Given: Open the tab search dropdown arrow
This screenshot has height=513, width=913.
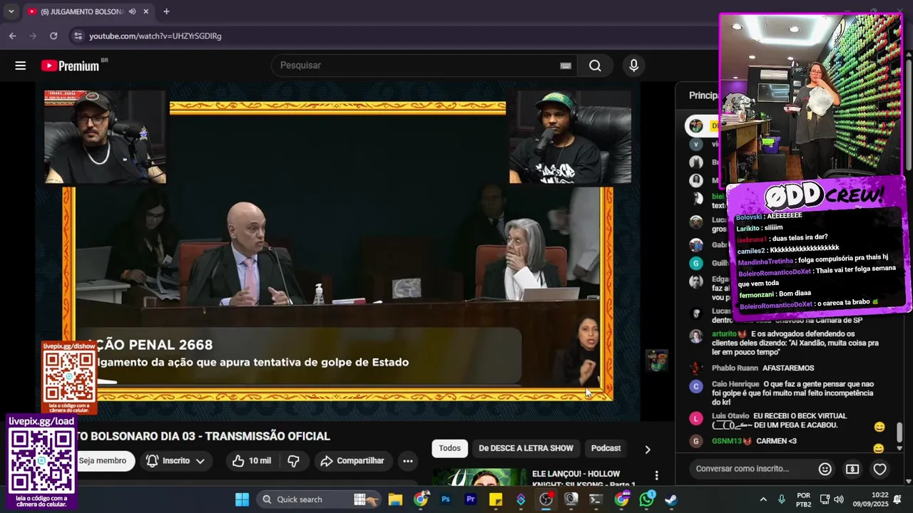Looking at the screenshot, I should [x=11, y=11].
